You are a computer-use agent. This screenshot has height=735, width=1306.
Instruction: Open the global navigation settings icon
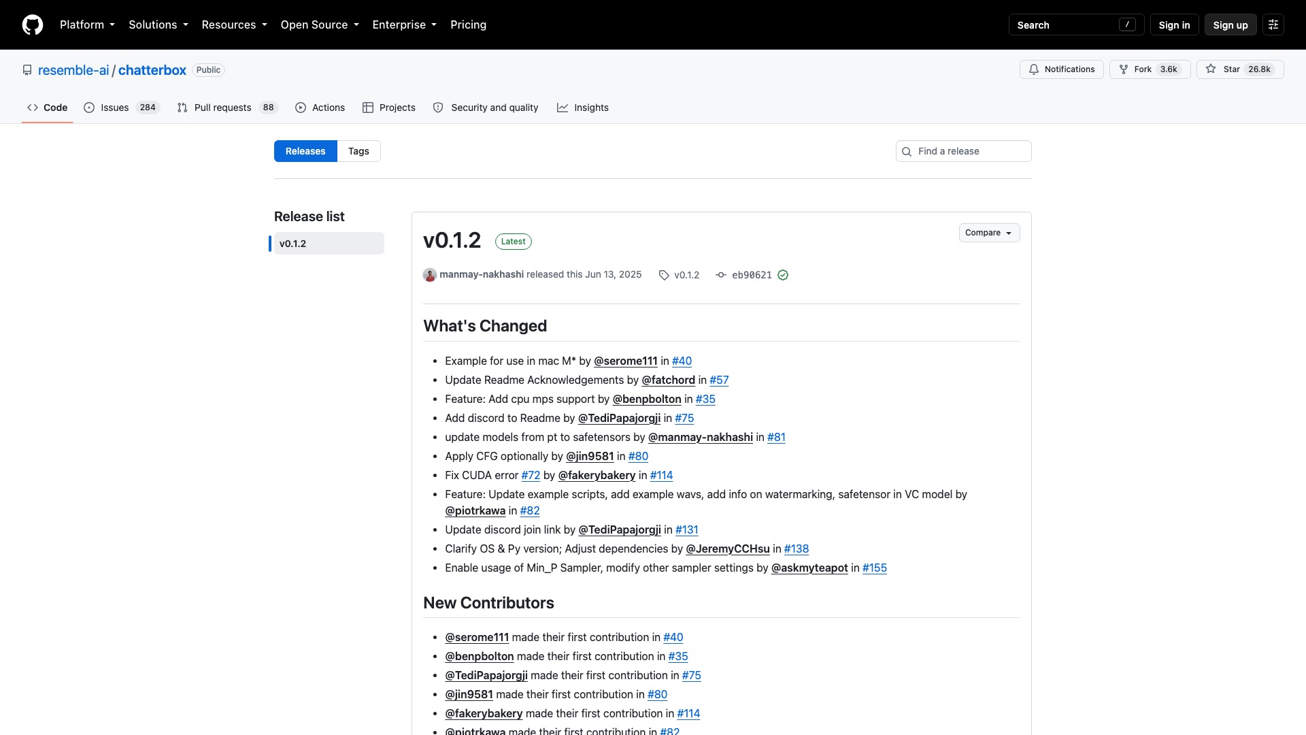tap(1273, 24)
